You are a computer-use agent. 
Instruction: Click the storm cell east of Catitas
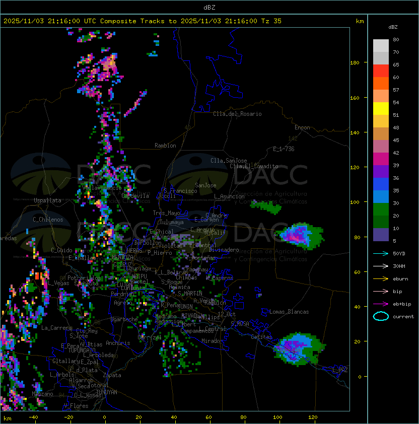pyautogui.click(x=299, y=349)
